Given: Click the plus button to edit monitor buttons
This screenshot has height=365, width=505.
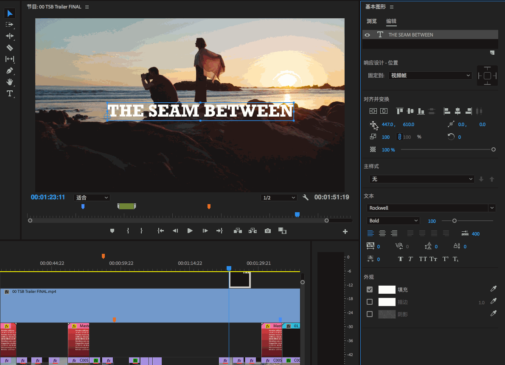Looking at the screenshot, I should tap(345, 231).
